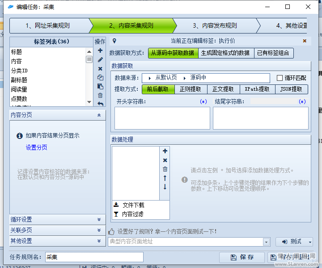This screenshot has width=322, height=268.
Task: Choose XPath提取 extraction method
Action: pos(257,89)
